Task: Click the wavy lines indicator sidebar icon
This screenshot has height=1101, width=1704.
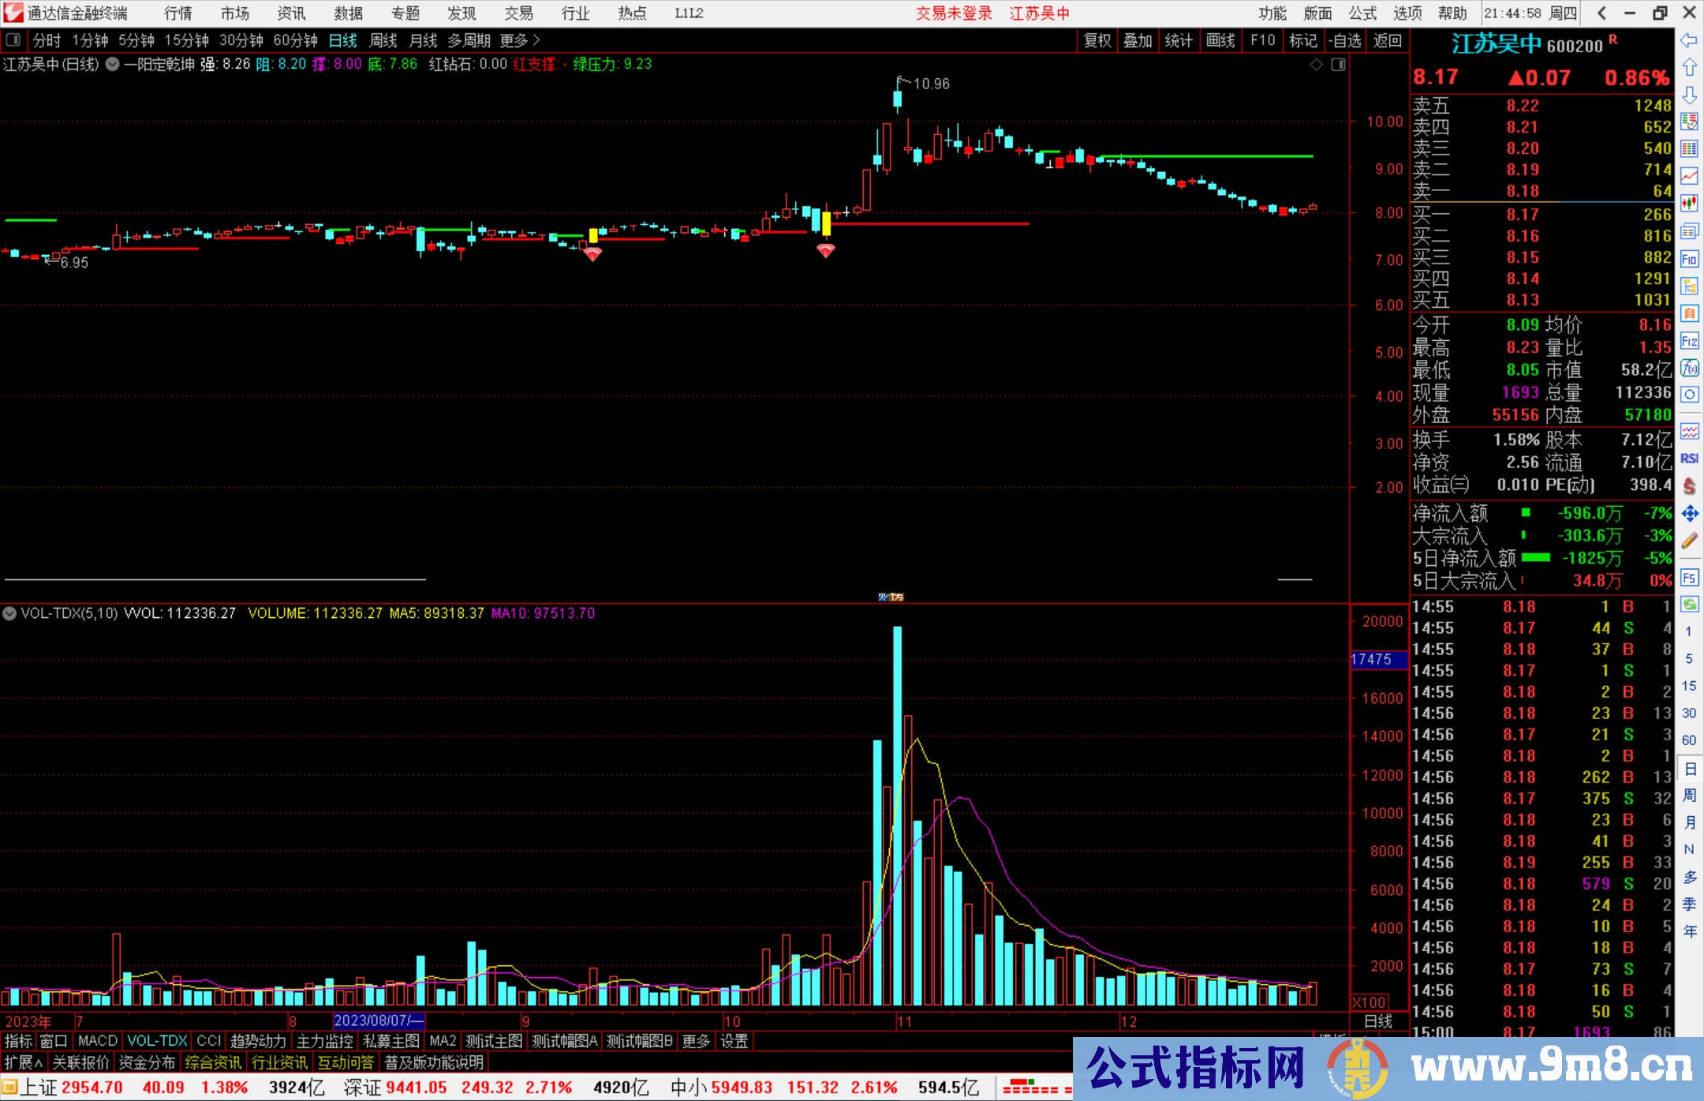Action: tap(1689, 431)
